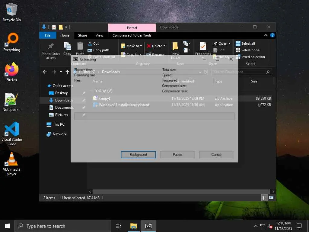Click the Properties checkmark icon
Screen dimensions: 309x232
coord(203,46)
